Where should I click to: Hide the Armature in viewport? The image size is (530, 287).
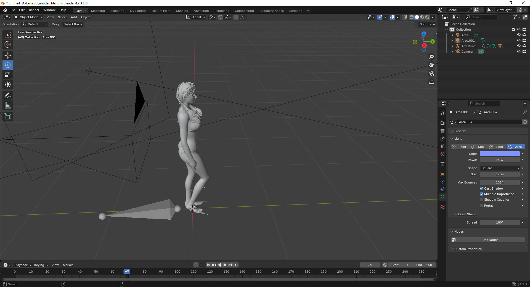point(519,46)
